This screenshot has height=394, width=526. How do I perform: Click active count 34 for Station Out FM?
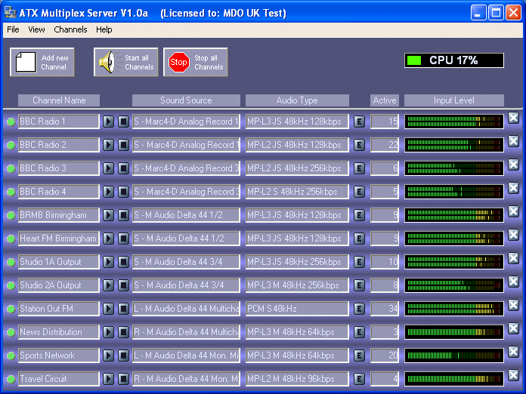pyautogui.click(x=385, y=309)
